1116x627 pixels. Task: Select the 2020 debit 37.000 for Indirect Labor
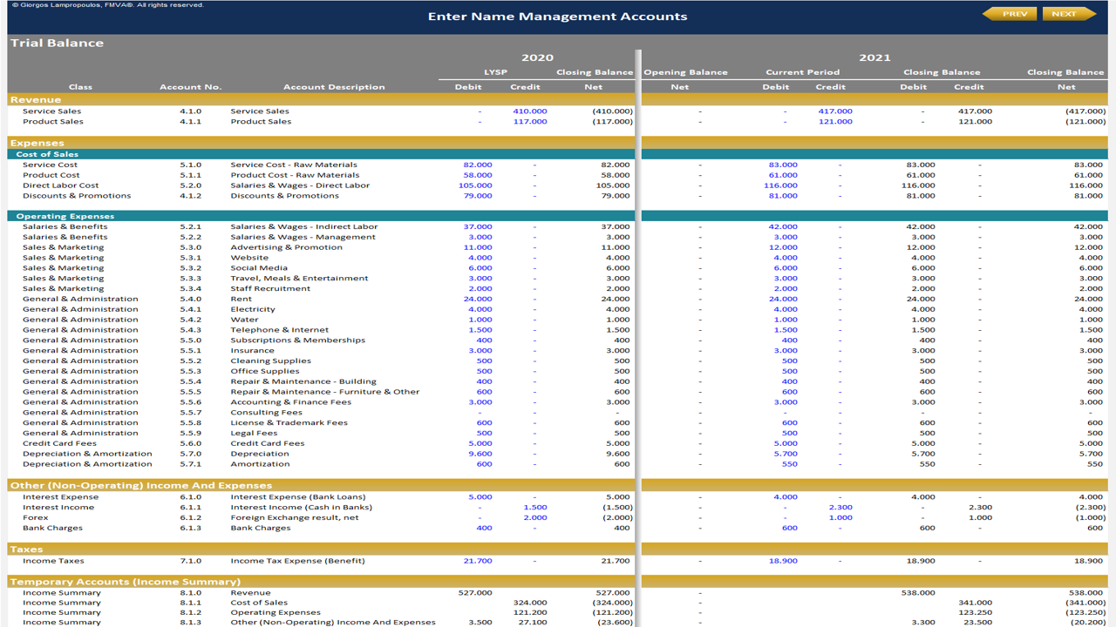pos(477,226)
